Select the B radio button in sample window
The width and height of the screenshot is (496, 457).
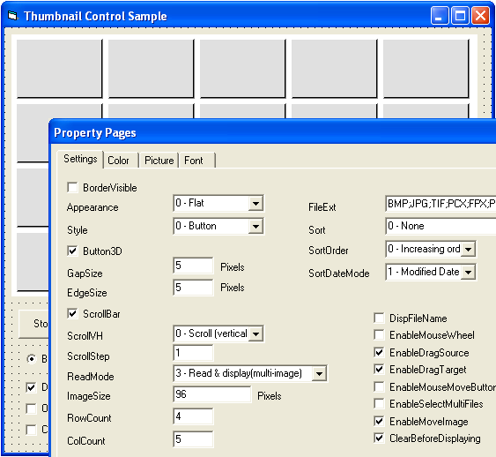tap(32, 359)
